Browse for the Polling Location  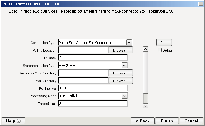(121, 50)
